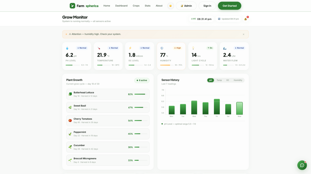This screenshot has width=311, height=174.
Task: Click the Fri bar in pH chart
Action: (217, 107)
